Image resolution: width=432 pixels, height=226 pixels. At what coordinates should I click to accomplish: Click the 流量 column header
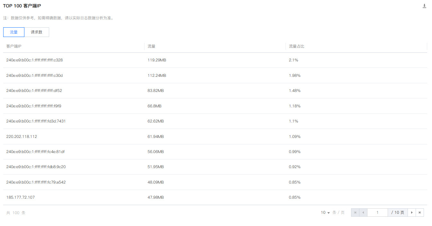click(152, 46)
